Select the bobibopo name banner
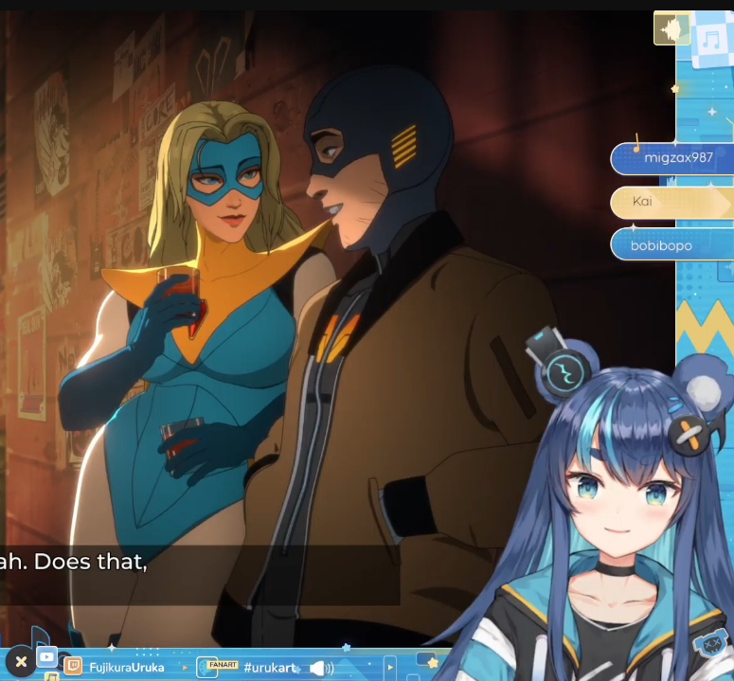The width and height of the screenshot is (734, 681). pos(672,244)
